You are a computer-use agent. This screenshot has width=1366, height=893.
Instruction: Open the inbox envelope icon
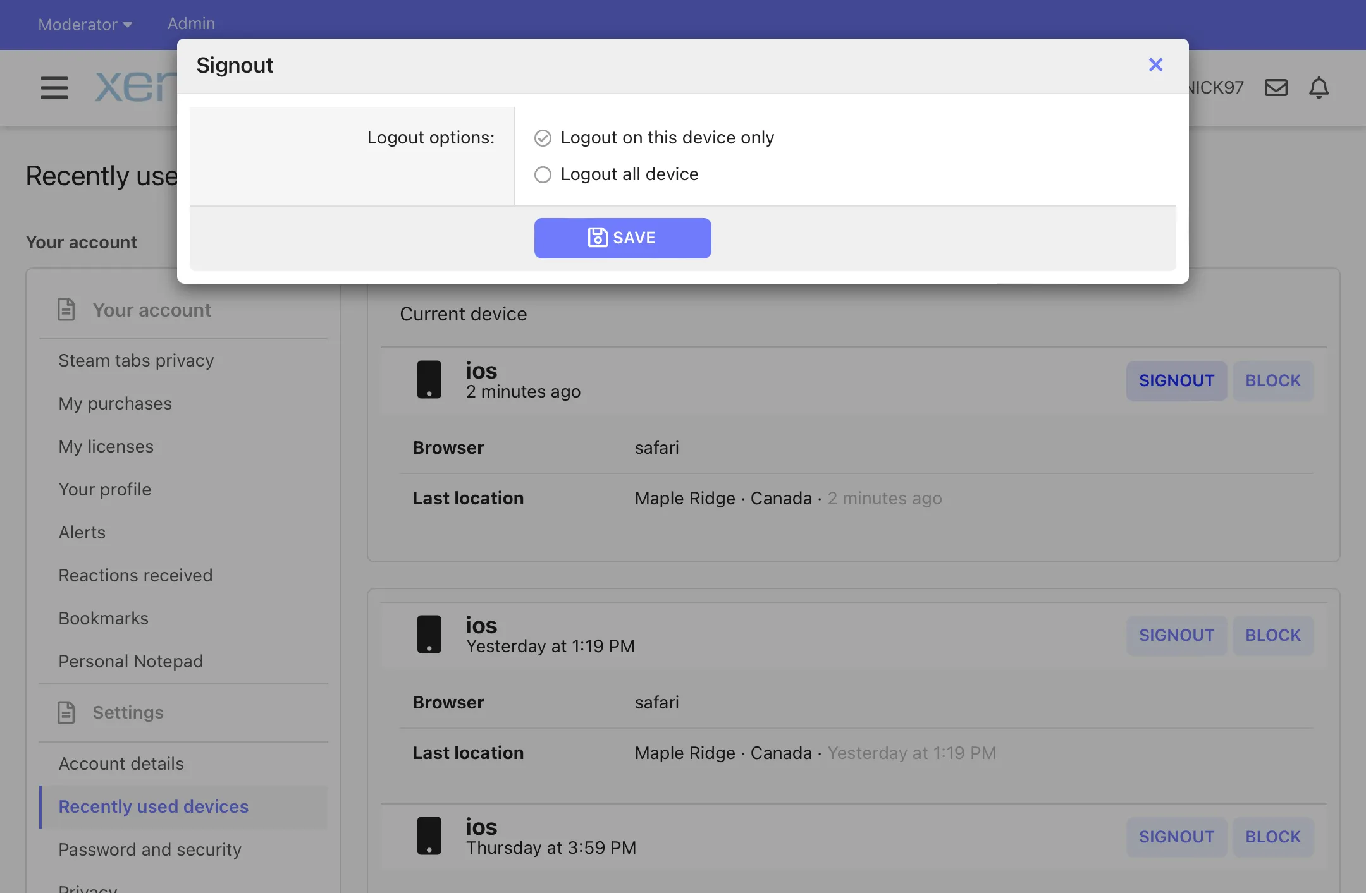tap(1276, 87)
